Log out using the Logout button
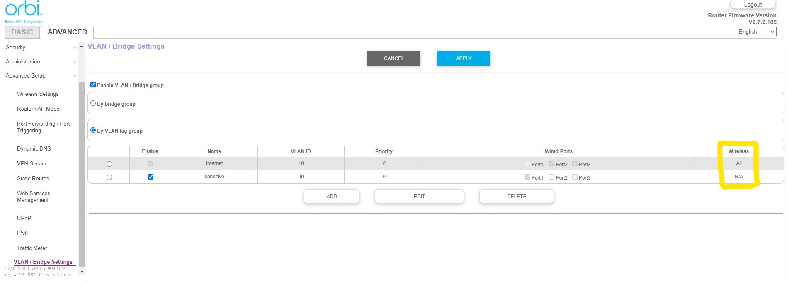The width and height of the screenshot is (787, 282). (753, 5)
